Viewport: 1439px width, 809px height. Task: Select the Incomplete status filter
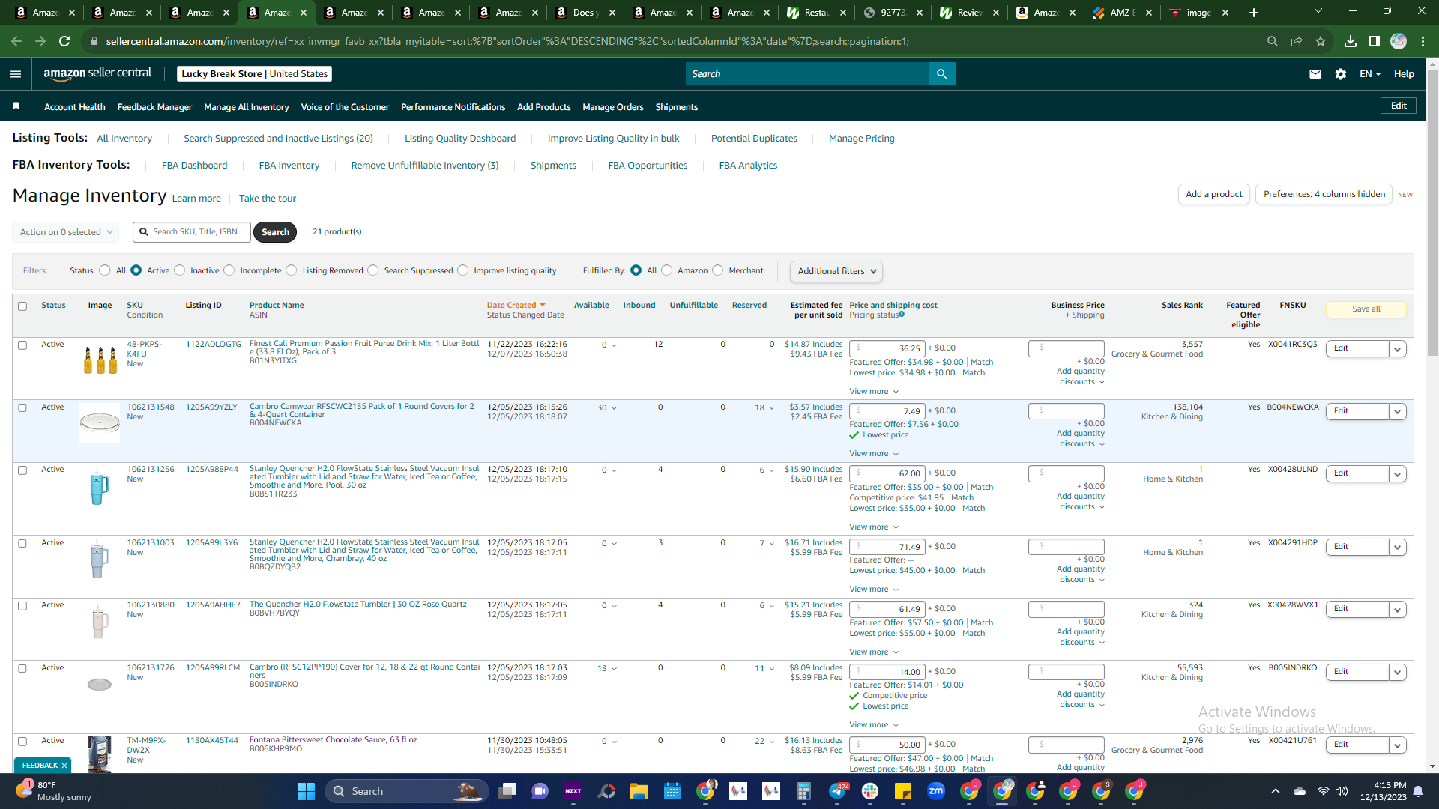click(229, 270)
